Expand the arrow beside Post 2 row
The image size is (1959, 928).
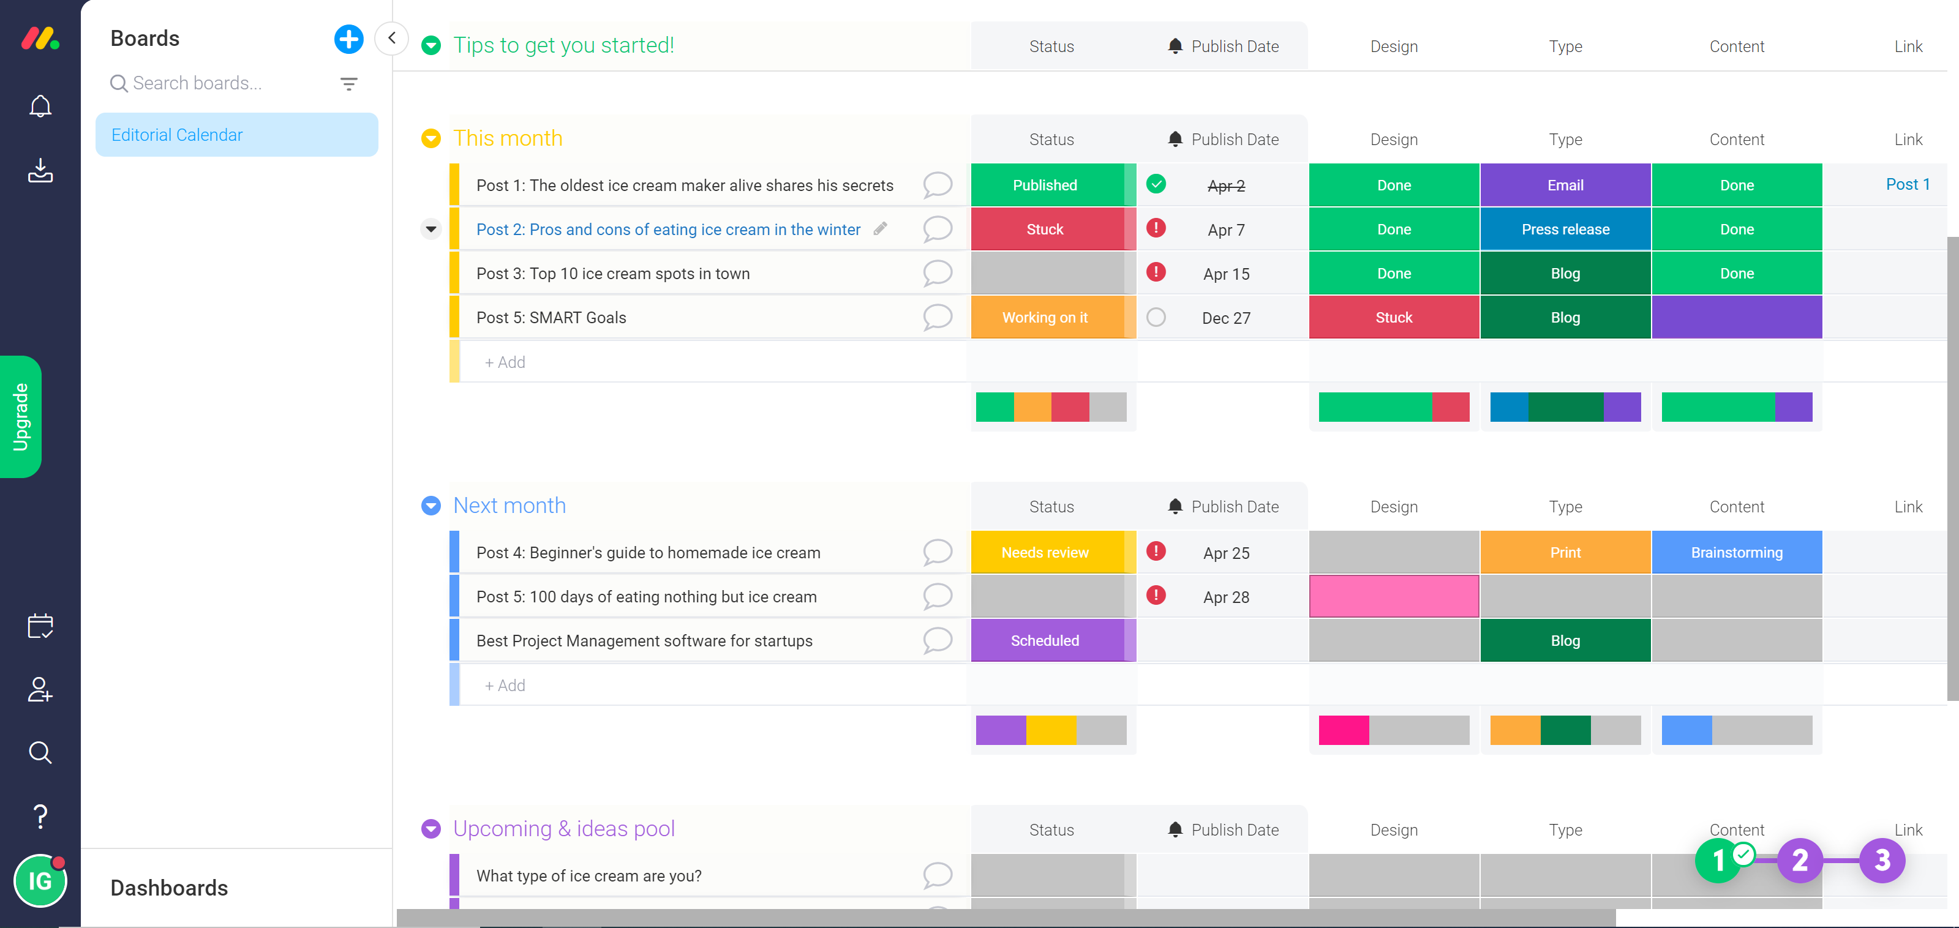coord(431,229)
